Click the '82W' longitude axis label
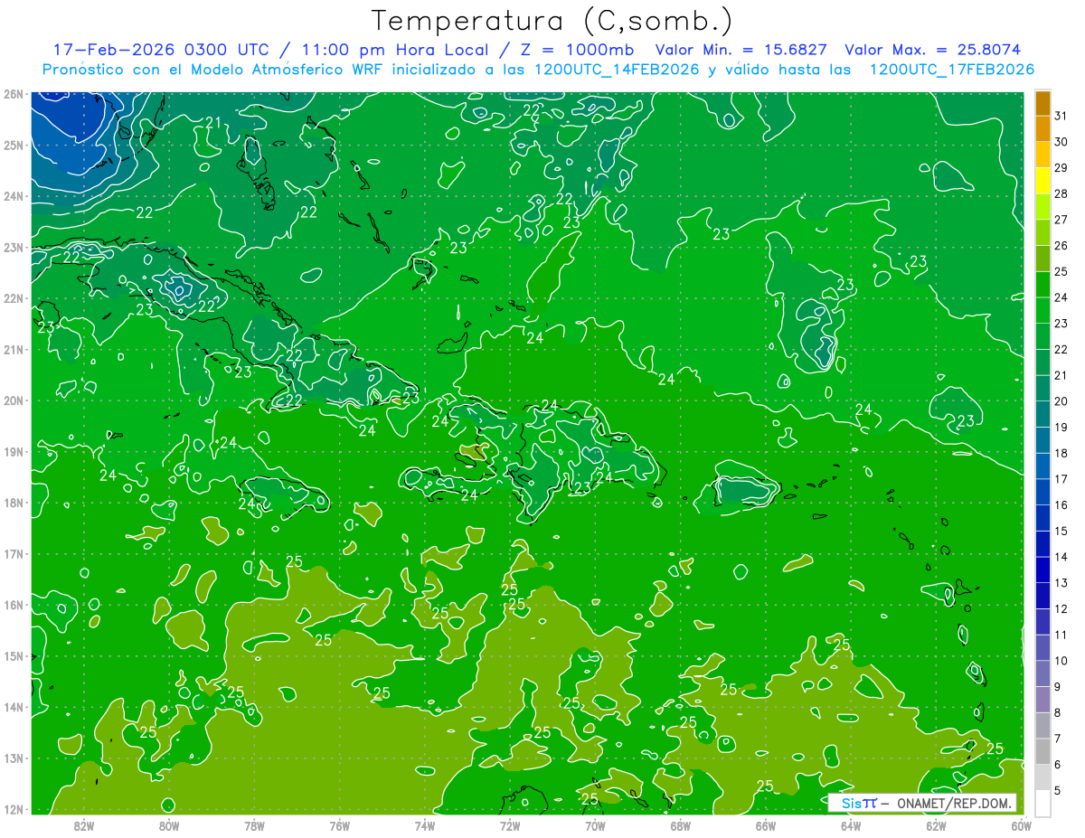Image resolution: width=1085 pixels, height=838 pixels. click(x=83, y=824)
